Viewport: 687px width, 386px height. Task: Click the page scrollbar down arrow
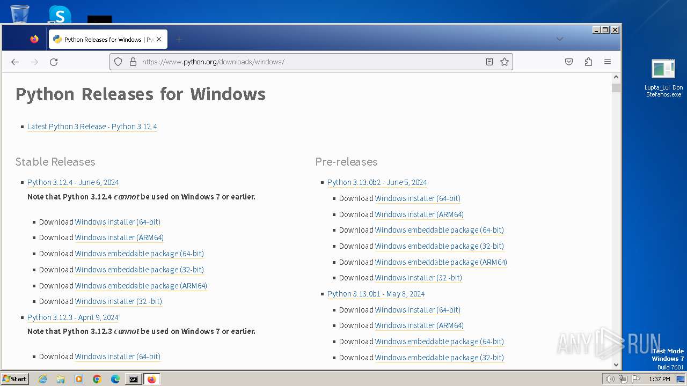pos(616,365)
